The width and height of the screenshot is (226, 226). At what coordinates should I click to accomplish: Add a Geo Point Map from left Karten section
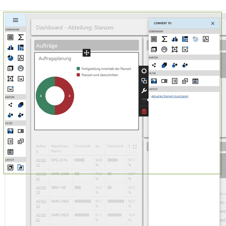click(x=11, y=105)
